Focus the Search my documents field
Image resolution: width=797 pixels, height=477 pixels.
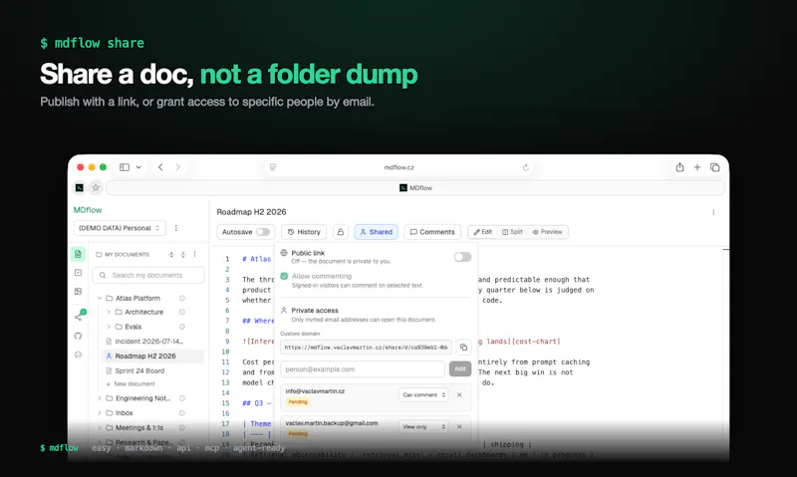148,275
